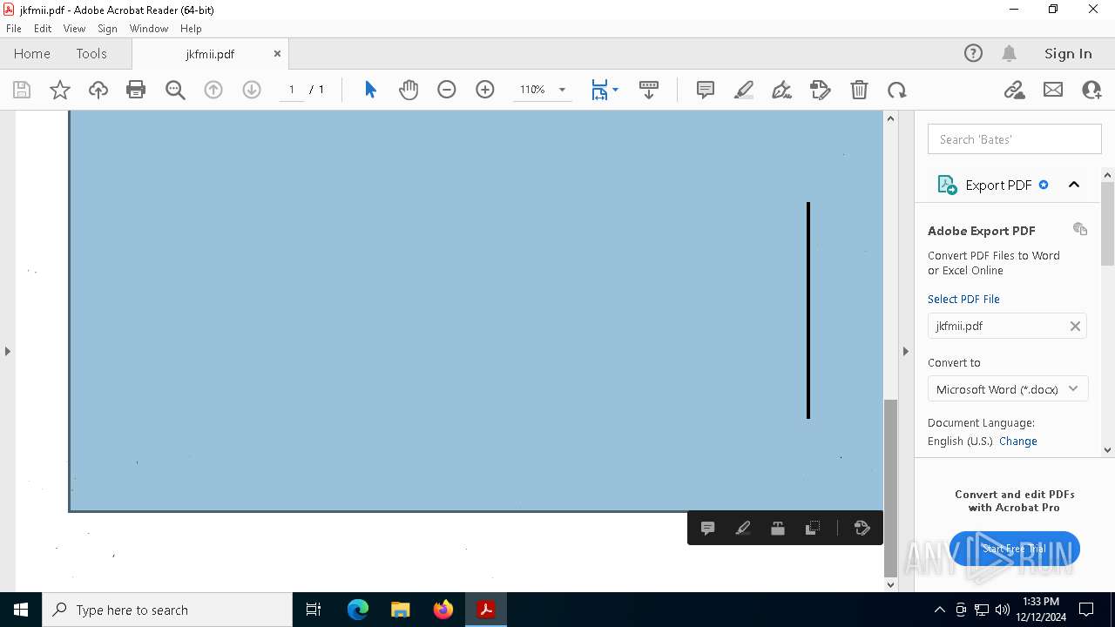Expand the left navigation pane arrow
This screenshot has width=1115, height=627.
pyautogui.click(x=8, y=351)
